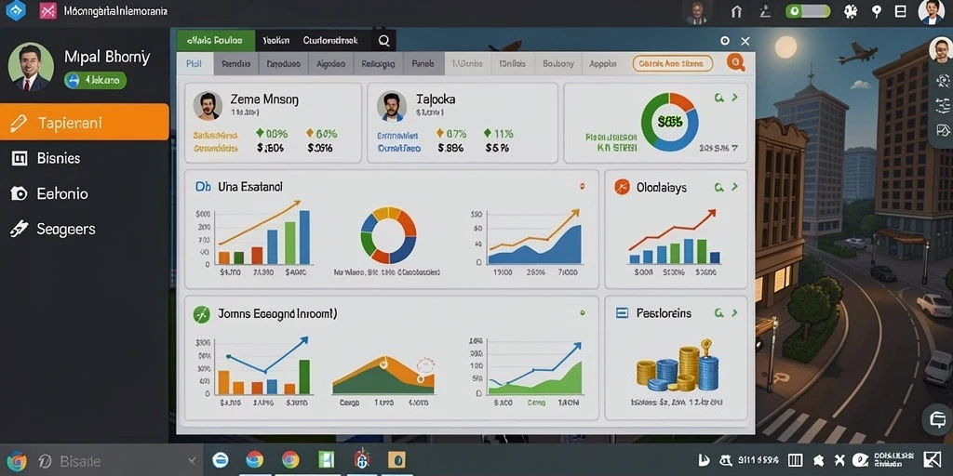Click the Bisnies sidebar icon
The image size is (953, 476).
(x=20, y=158)
